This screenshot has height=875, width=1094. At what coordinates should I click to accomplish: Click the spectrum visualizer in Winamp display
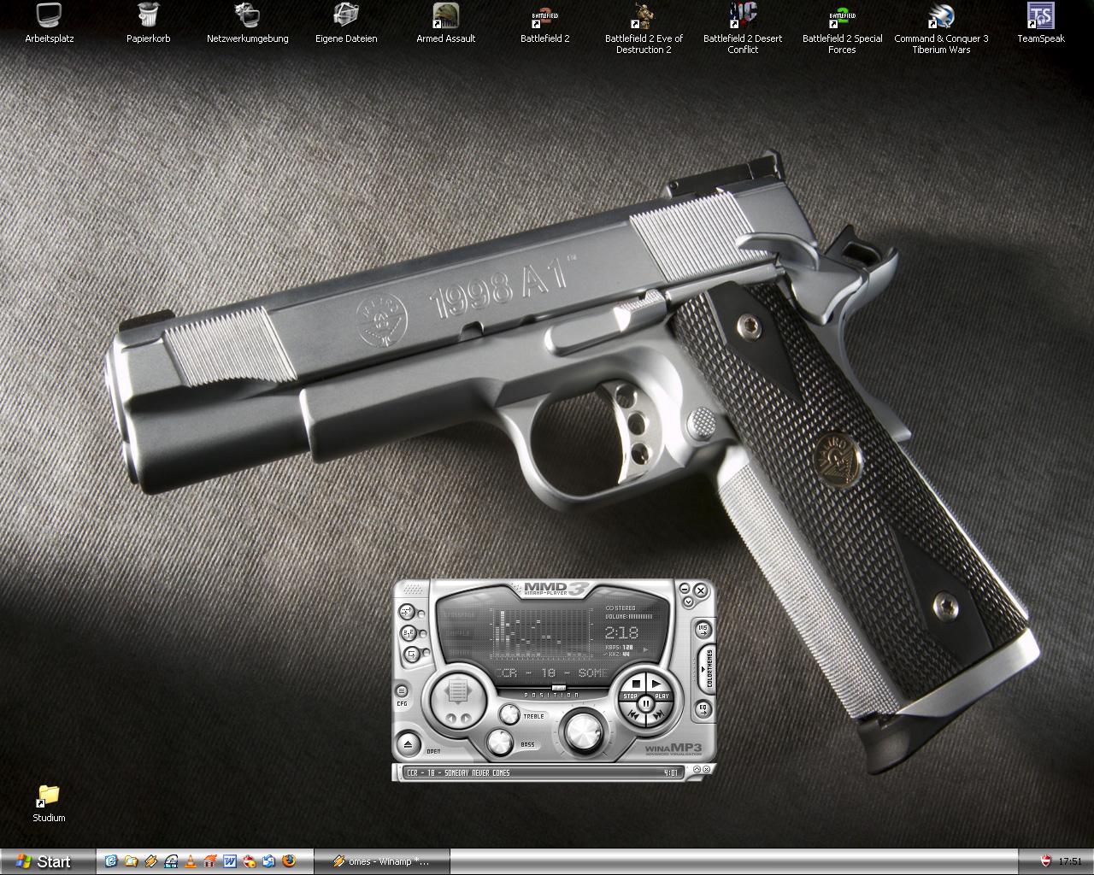click(x=541, y=632)
